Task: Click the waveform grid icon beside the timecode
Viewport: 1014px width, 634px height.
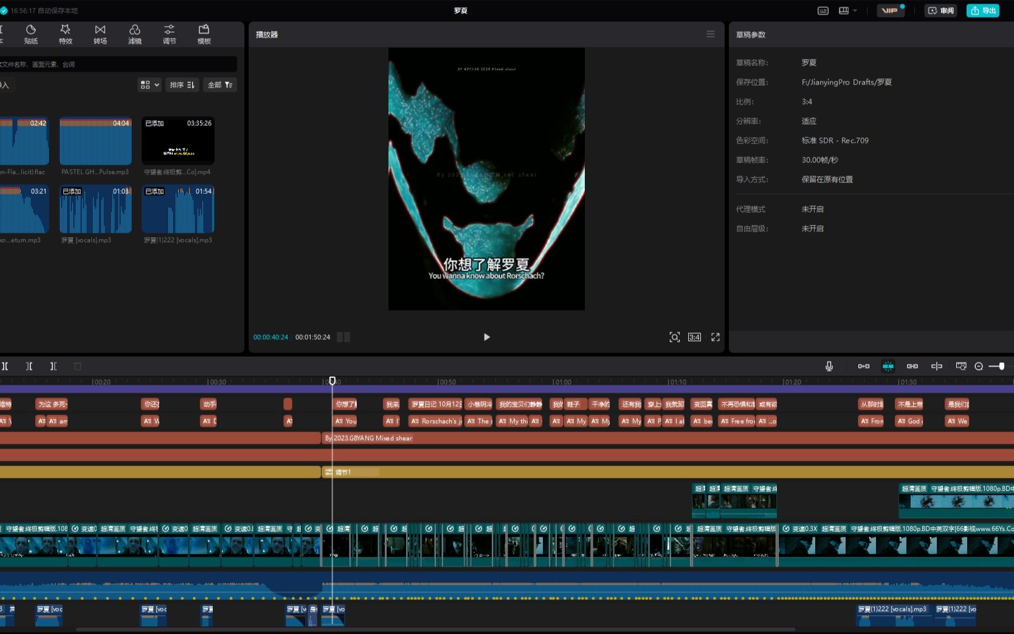Action: click(343, 337)
